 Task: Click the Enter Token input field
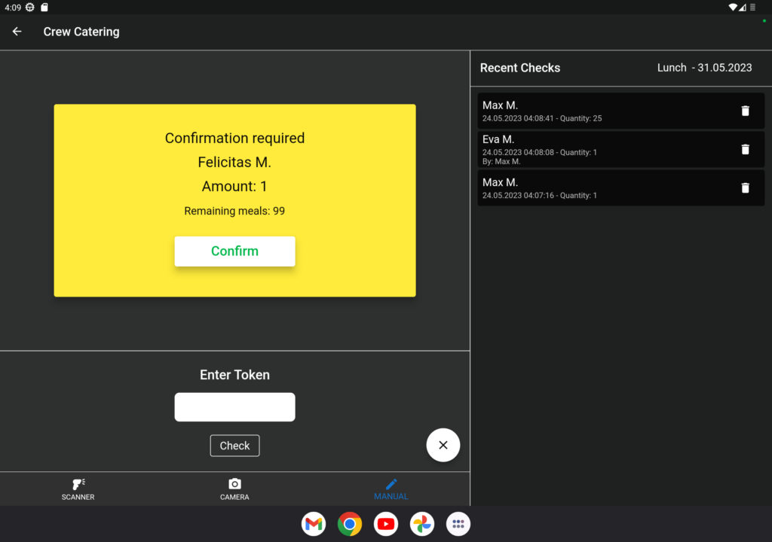click(235, 406)
